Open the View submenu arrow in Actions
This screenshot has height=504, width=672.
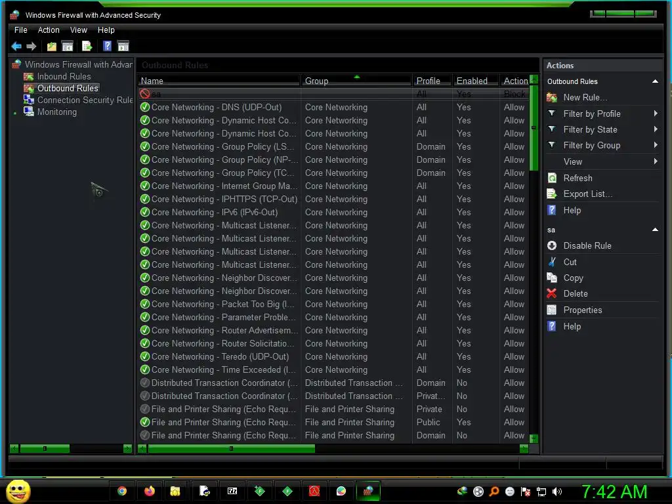click(x=656, y=161)
